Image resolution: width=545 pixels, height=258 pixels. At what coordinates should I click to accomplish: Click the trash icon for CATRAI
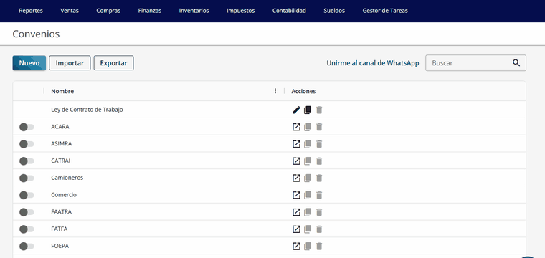319,161
